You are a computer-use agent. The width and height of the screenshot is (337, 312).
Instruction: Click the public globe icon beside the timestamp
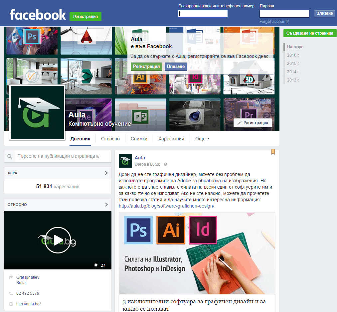tap(165, 164)
